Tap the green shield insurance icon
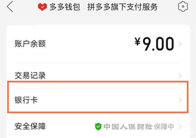 click(98, 127)
